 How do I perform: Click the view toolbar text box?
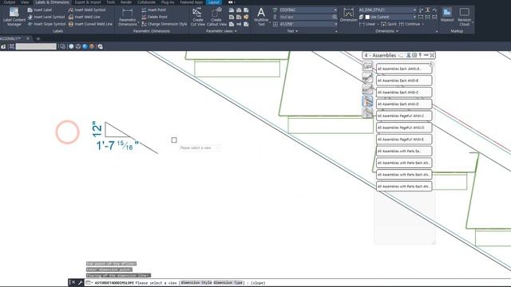[x=36, y=46]
